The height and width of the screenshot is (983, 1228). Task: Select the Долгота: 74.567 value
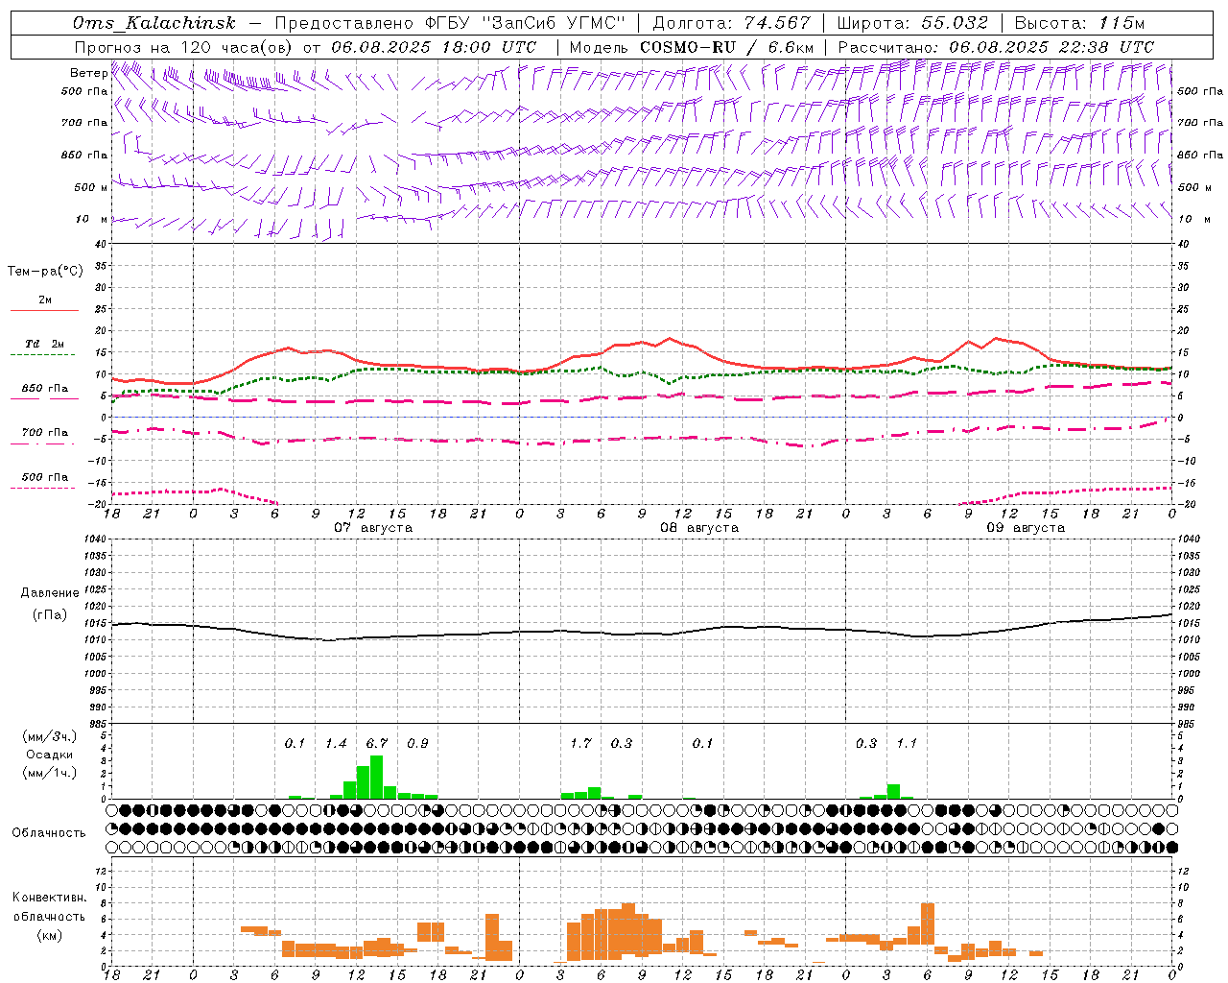tap(731, 23)
